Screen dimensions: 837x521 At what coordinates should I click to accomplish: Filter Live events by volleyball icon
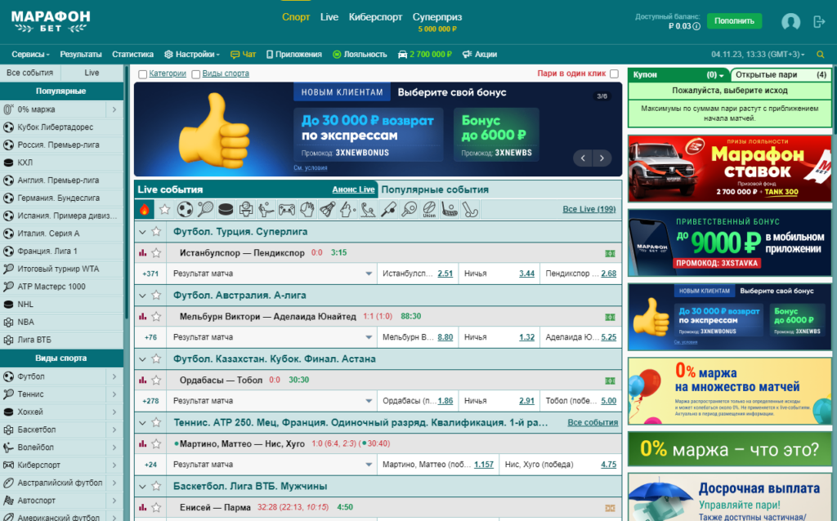[x=266, y=210]
